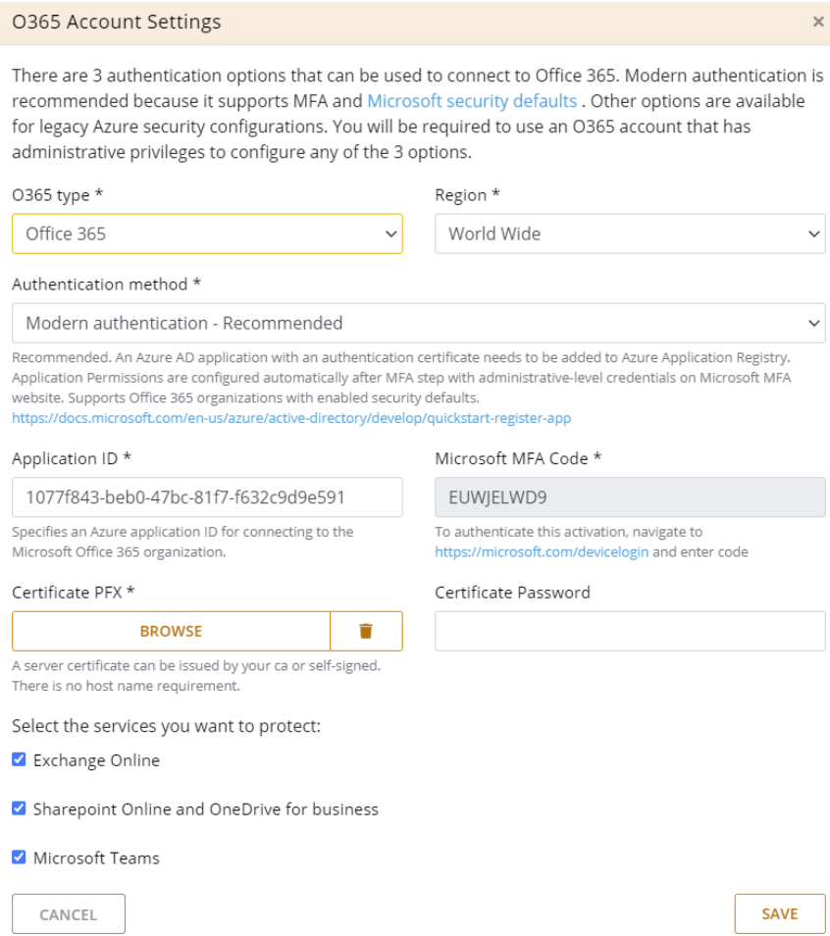Open the quickstart-register-app docs link
The image size is (830, 936).
291,418
